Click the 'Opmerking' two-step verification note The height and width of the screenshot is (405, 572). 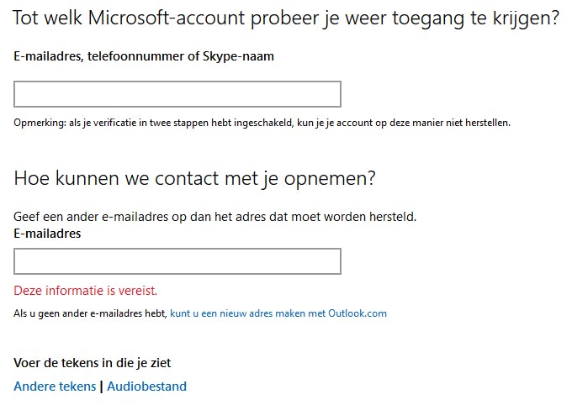[262, 123]
